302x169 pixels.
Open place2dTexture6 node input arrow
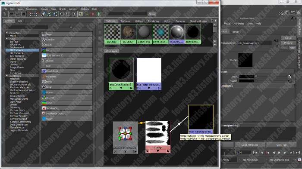(x=115, y=152)
